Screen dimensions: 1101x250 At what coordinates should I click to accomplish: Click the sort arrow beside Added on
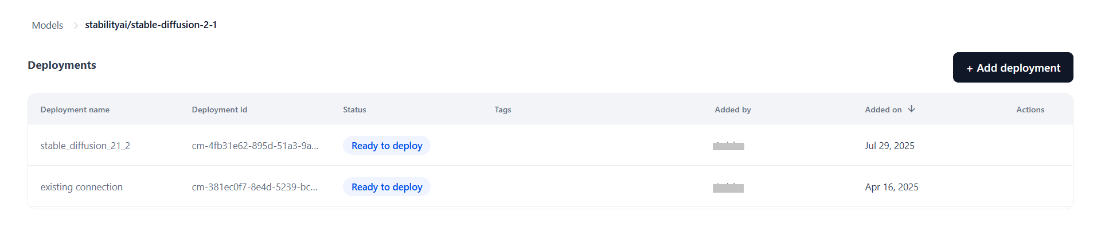tap(911, 109)
